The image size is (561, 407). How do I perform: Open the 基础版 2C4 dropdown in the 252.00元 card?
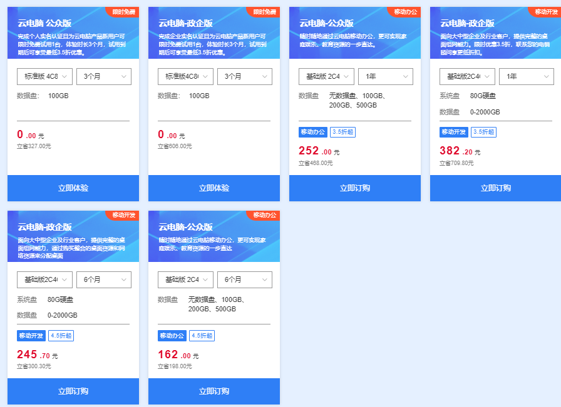tap(326, 76)
